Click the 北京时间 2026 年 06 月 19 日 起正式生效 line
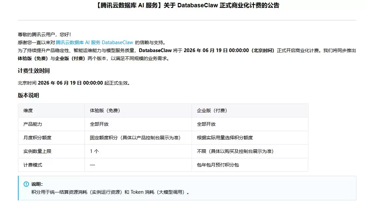This screenshot has width=365, height=203. click(x=74, y=83)
